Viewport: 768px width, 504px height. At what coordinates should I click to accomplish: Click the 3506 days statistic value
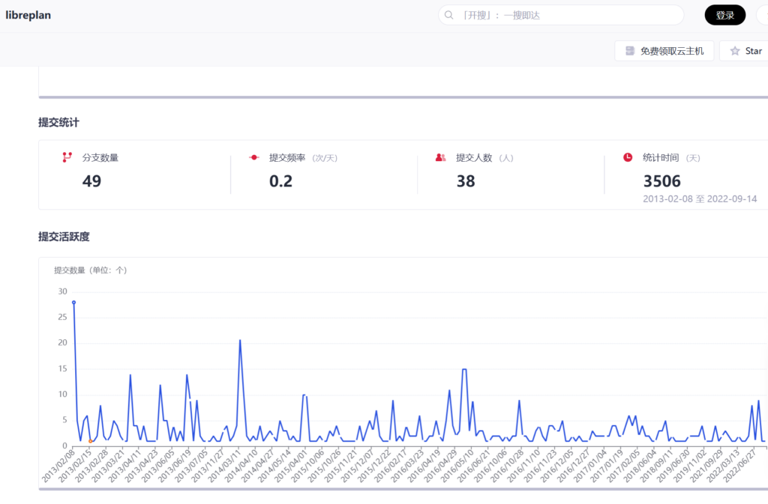pyautogui.click(x=661, y=180)
